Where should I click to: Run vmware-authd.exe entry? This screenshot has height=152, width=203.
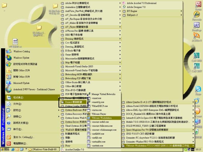(x=104, y=122)
